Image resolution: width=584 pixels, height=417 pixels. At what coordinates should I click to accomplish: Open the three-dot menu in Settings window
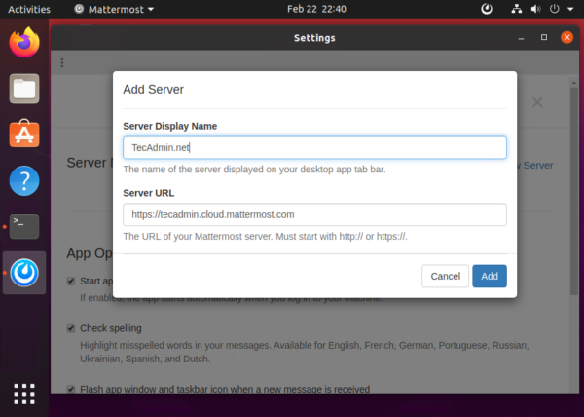point(62,63)
